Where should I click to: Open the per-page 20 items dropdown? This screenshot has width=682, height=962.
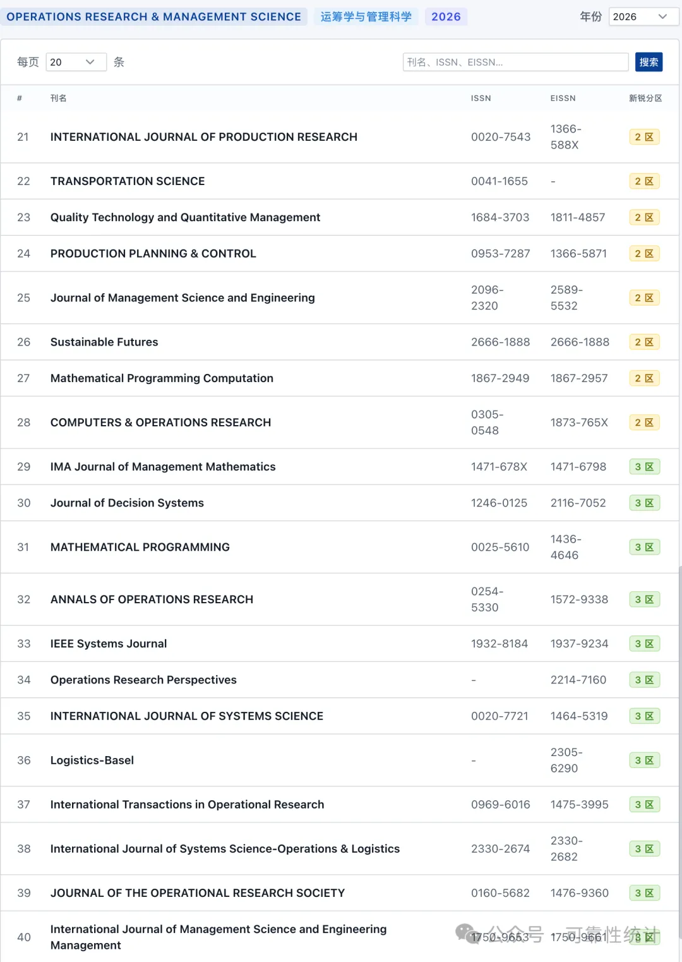coord(76,62)
